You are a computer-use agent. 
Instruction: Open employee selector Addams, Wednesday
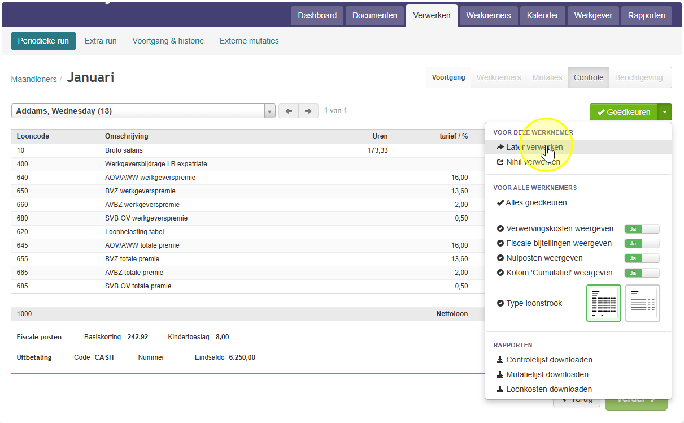[x=143, y=111]
